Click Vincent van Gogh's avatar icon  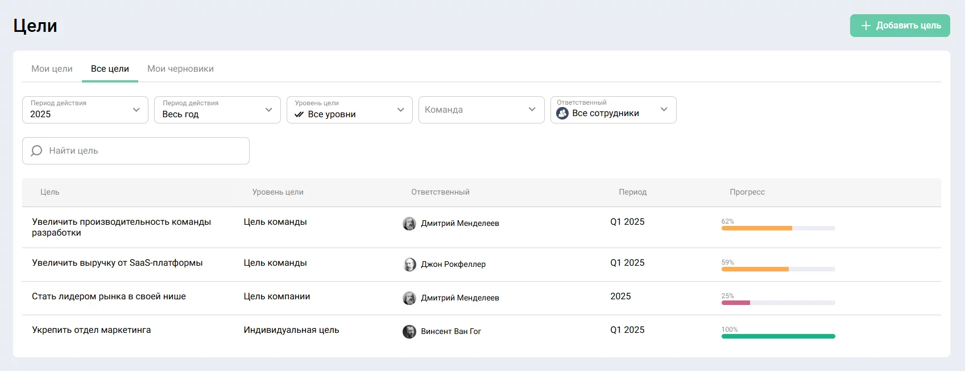(409, 332)
